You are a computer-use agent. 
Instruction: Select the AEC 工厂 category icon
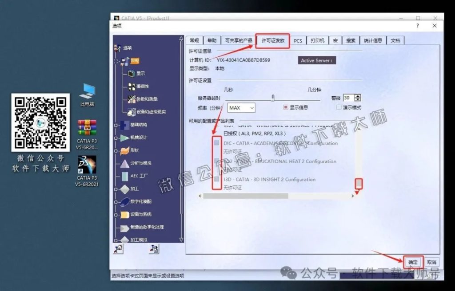point(125,177)
